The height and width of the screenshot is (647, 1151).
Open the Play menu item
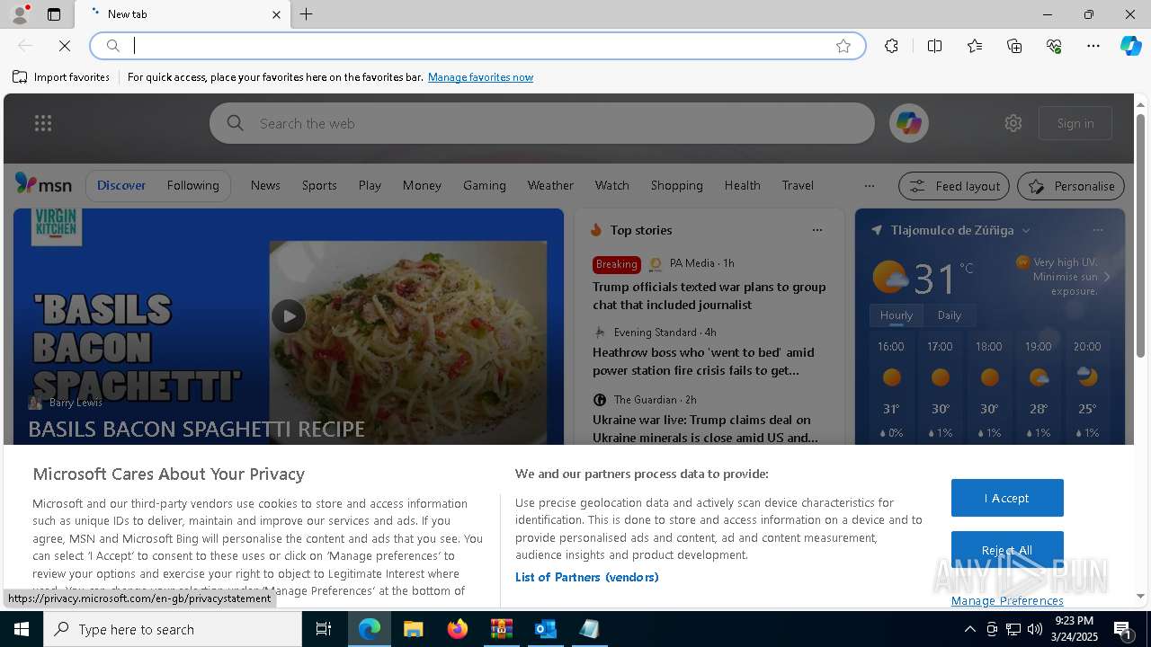tap(370, 185)
